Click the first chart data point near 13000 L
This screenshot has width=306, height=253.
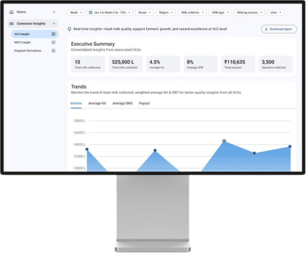87,149
